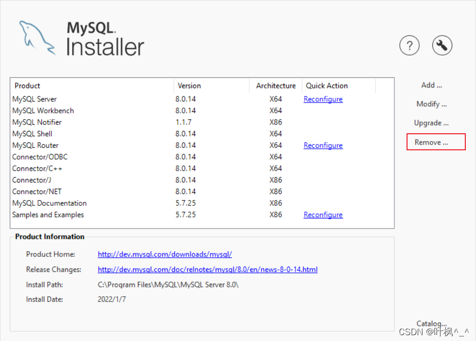Sort by the Product column header
This screenshot has width=476, height=341.
(x=92, y=86)
